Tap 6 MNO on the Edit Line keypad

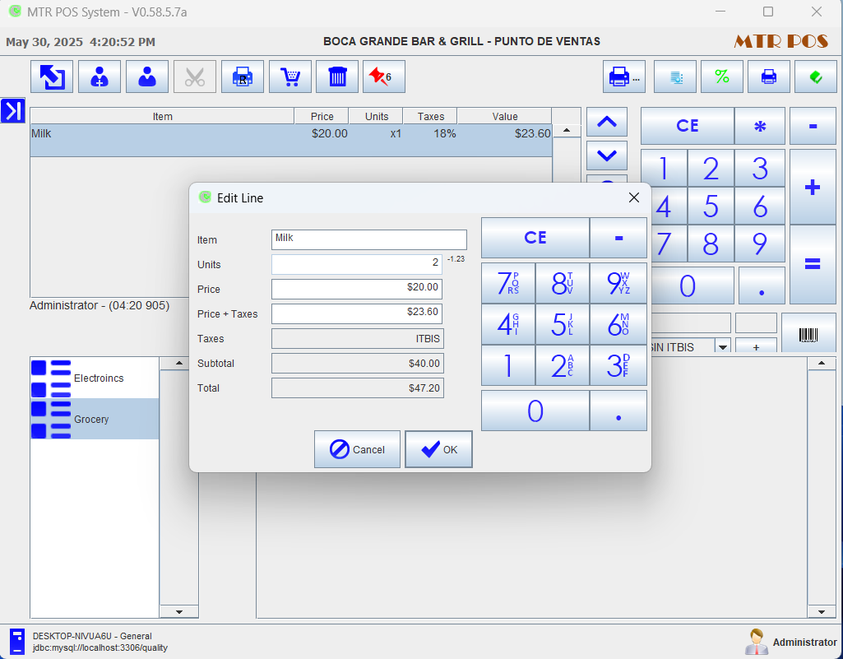coord(618,324)
